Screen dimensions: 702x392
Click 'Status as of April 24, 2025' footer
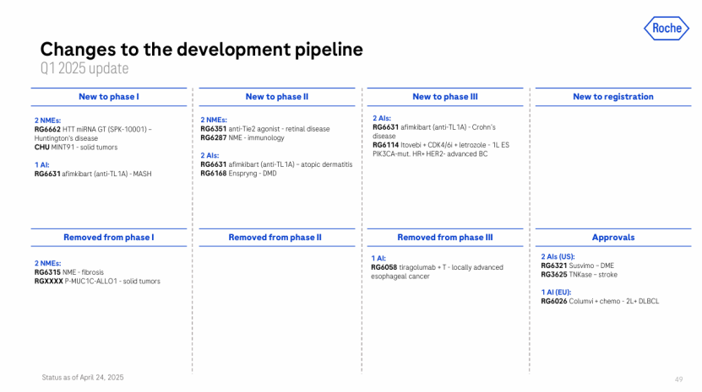(83, 378)
